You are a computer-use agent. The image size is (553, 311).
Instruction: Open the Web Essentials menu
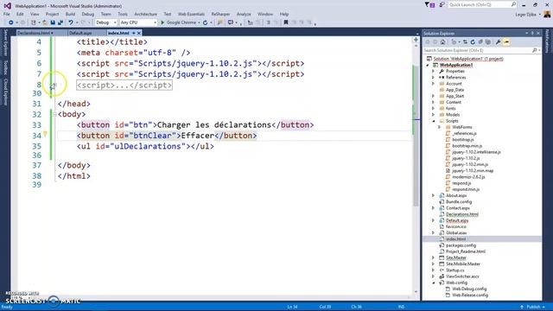click(x=191, y=14)
